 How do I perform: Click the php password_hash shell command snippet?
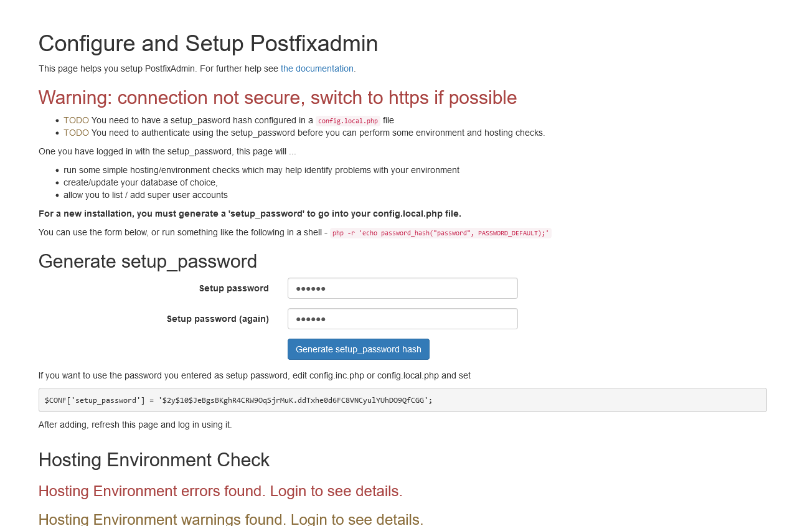441,233
